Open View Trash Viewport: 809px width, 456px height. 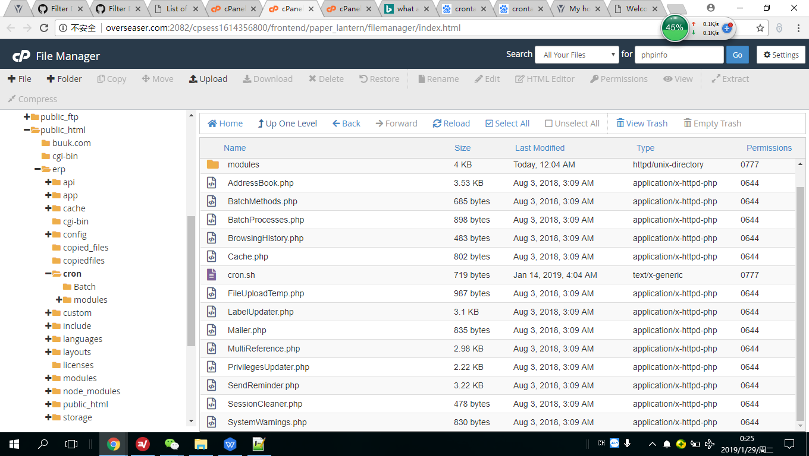(x=642, y=123)
